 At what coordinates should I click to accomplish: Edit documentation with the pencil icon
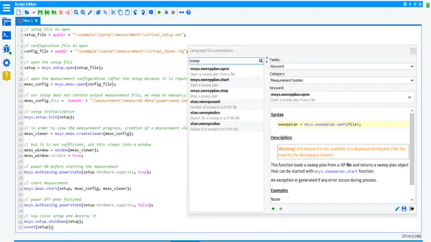click(397, 209)
